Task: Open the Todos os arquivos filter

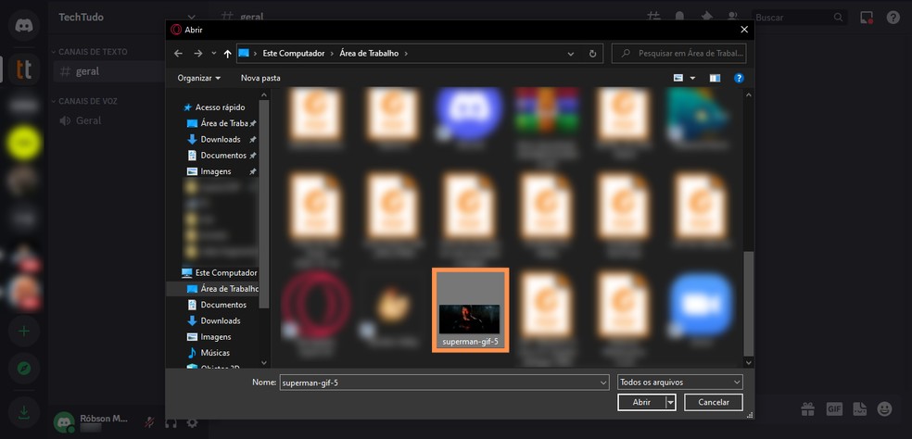Action: coord(680,383)
